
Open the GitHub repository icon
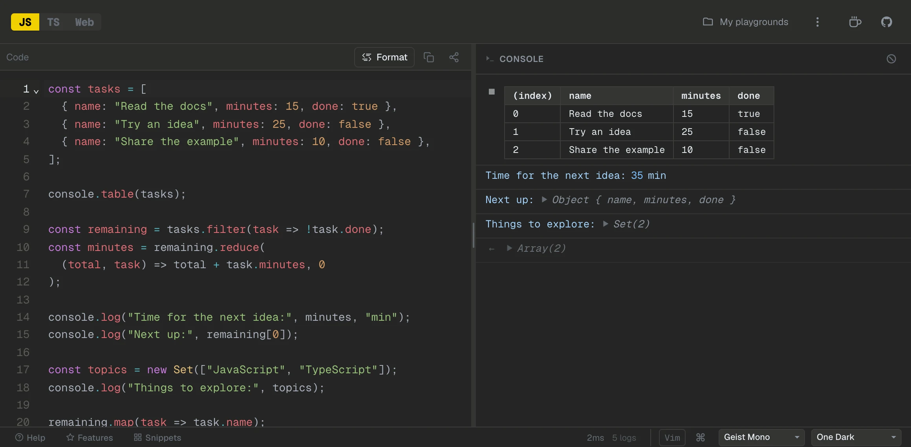click(887, 22)
